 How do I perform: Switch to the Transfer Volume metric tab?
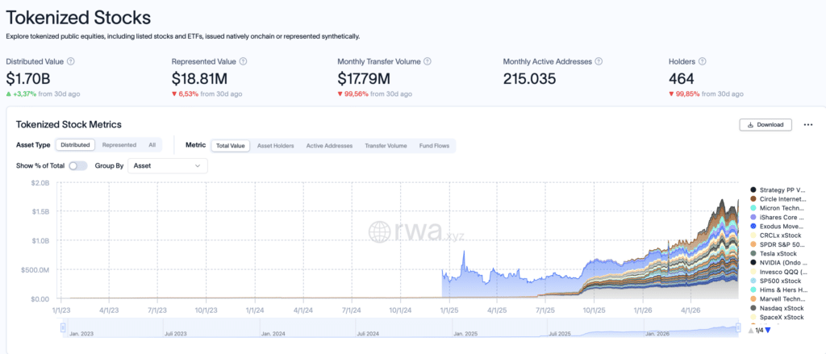(386, 145)
